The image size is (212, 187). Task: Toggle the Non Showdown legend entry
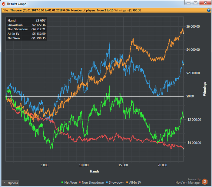coord(91,182)
